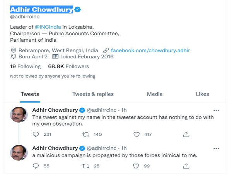
Task: Switch to the Likes tab
Action: pyautogui.click(x=202, y=94)
